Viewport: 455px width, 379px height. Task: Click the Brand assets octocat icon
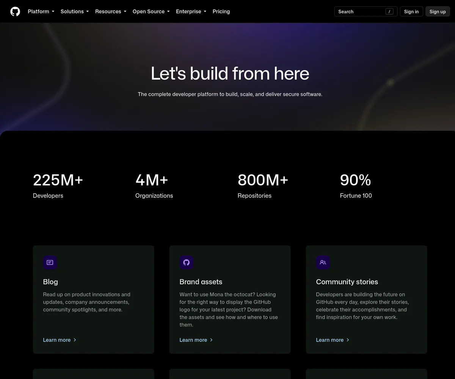click(x=187, y=262)
